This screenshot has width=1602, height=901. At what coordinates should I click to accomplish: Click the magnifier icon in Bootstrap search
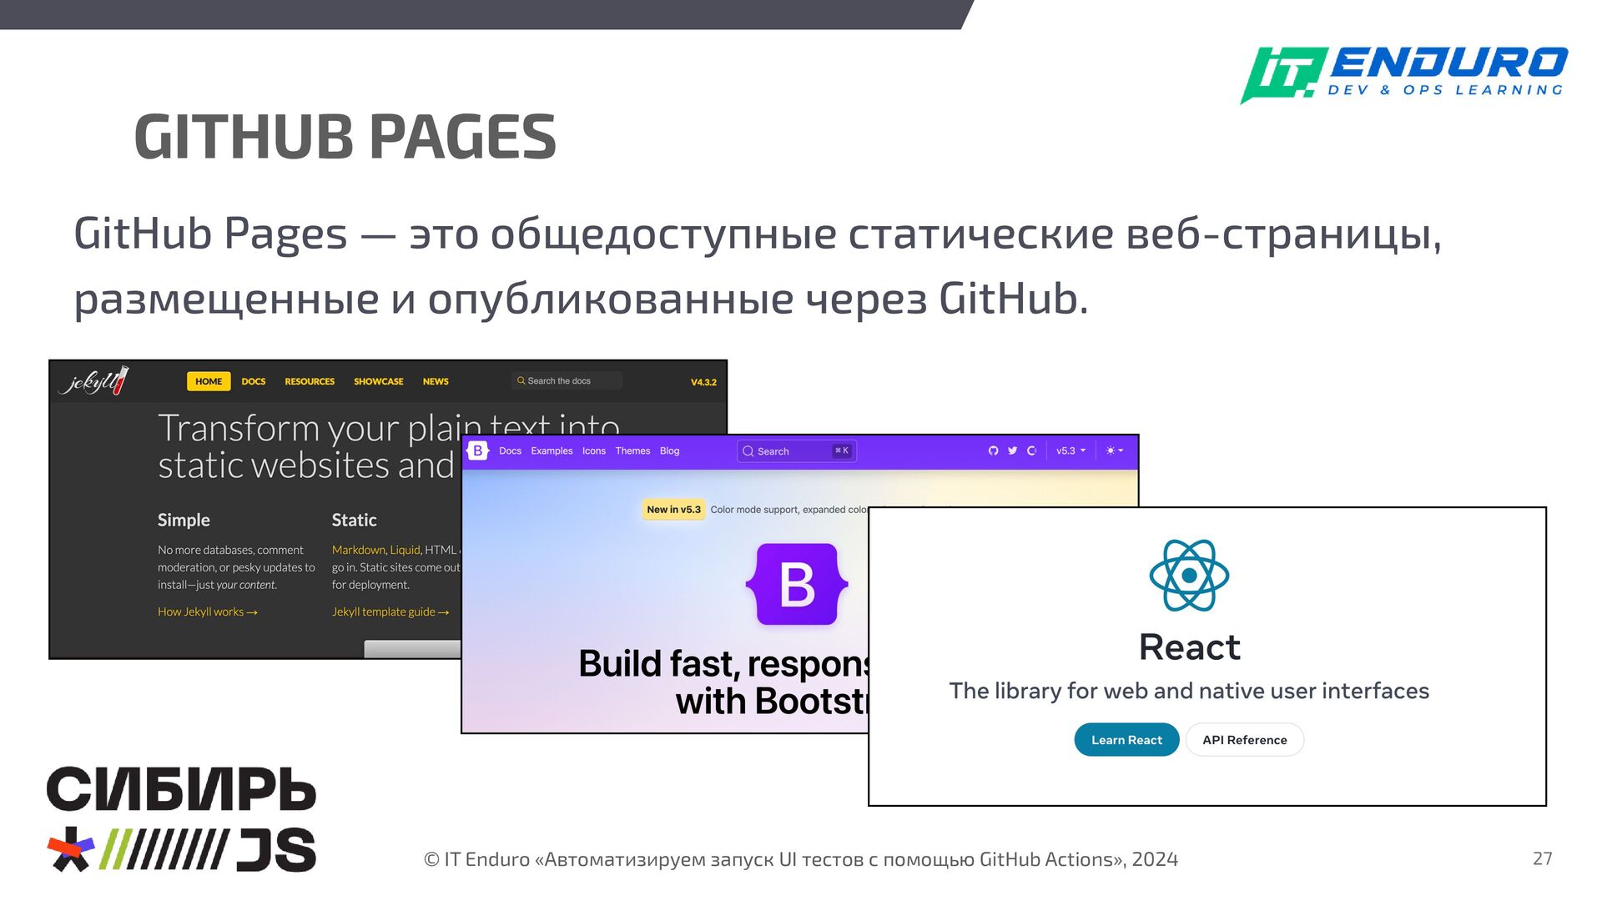[748, 450]
